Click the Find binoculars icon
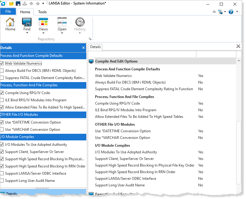Image resolution: width=246 pixels, height=199 pixels. pos(27,22)
